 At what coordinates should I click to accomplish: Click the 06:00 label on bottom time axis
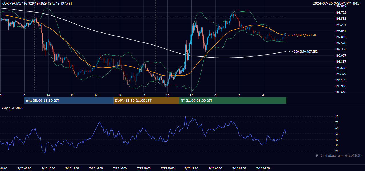point(3,168)
